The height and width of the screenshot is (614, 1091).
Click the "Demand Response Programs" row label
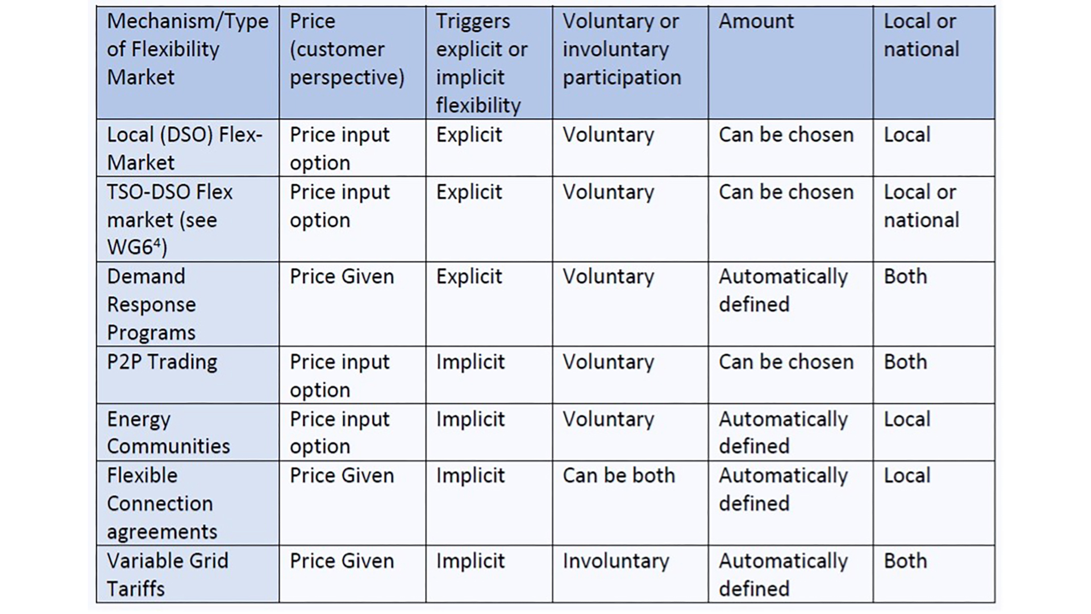(151, 304)
